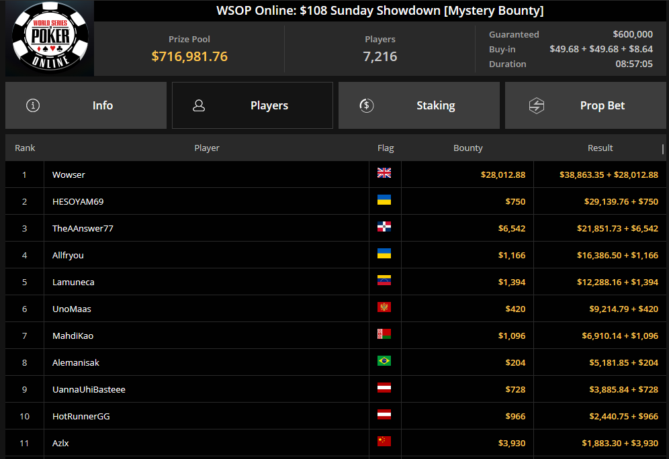Sort by the Flag column header
Viewport: 669px width, 459px height.
(386, 148)
